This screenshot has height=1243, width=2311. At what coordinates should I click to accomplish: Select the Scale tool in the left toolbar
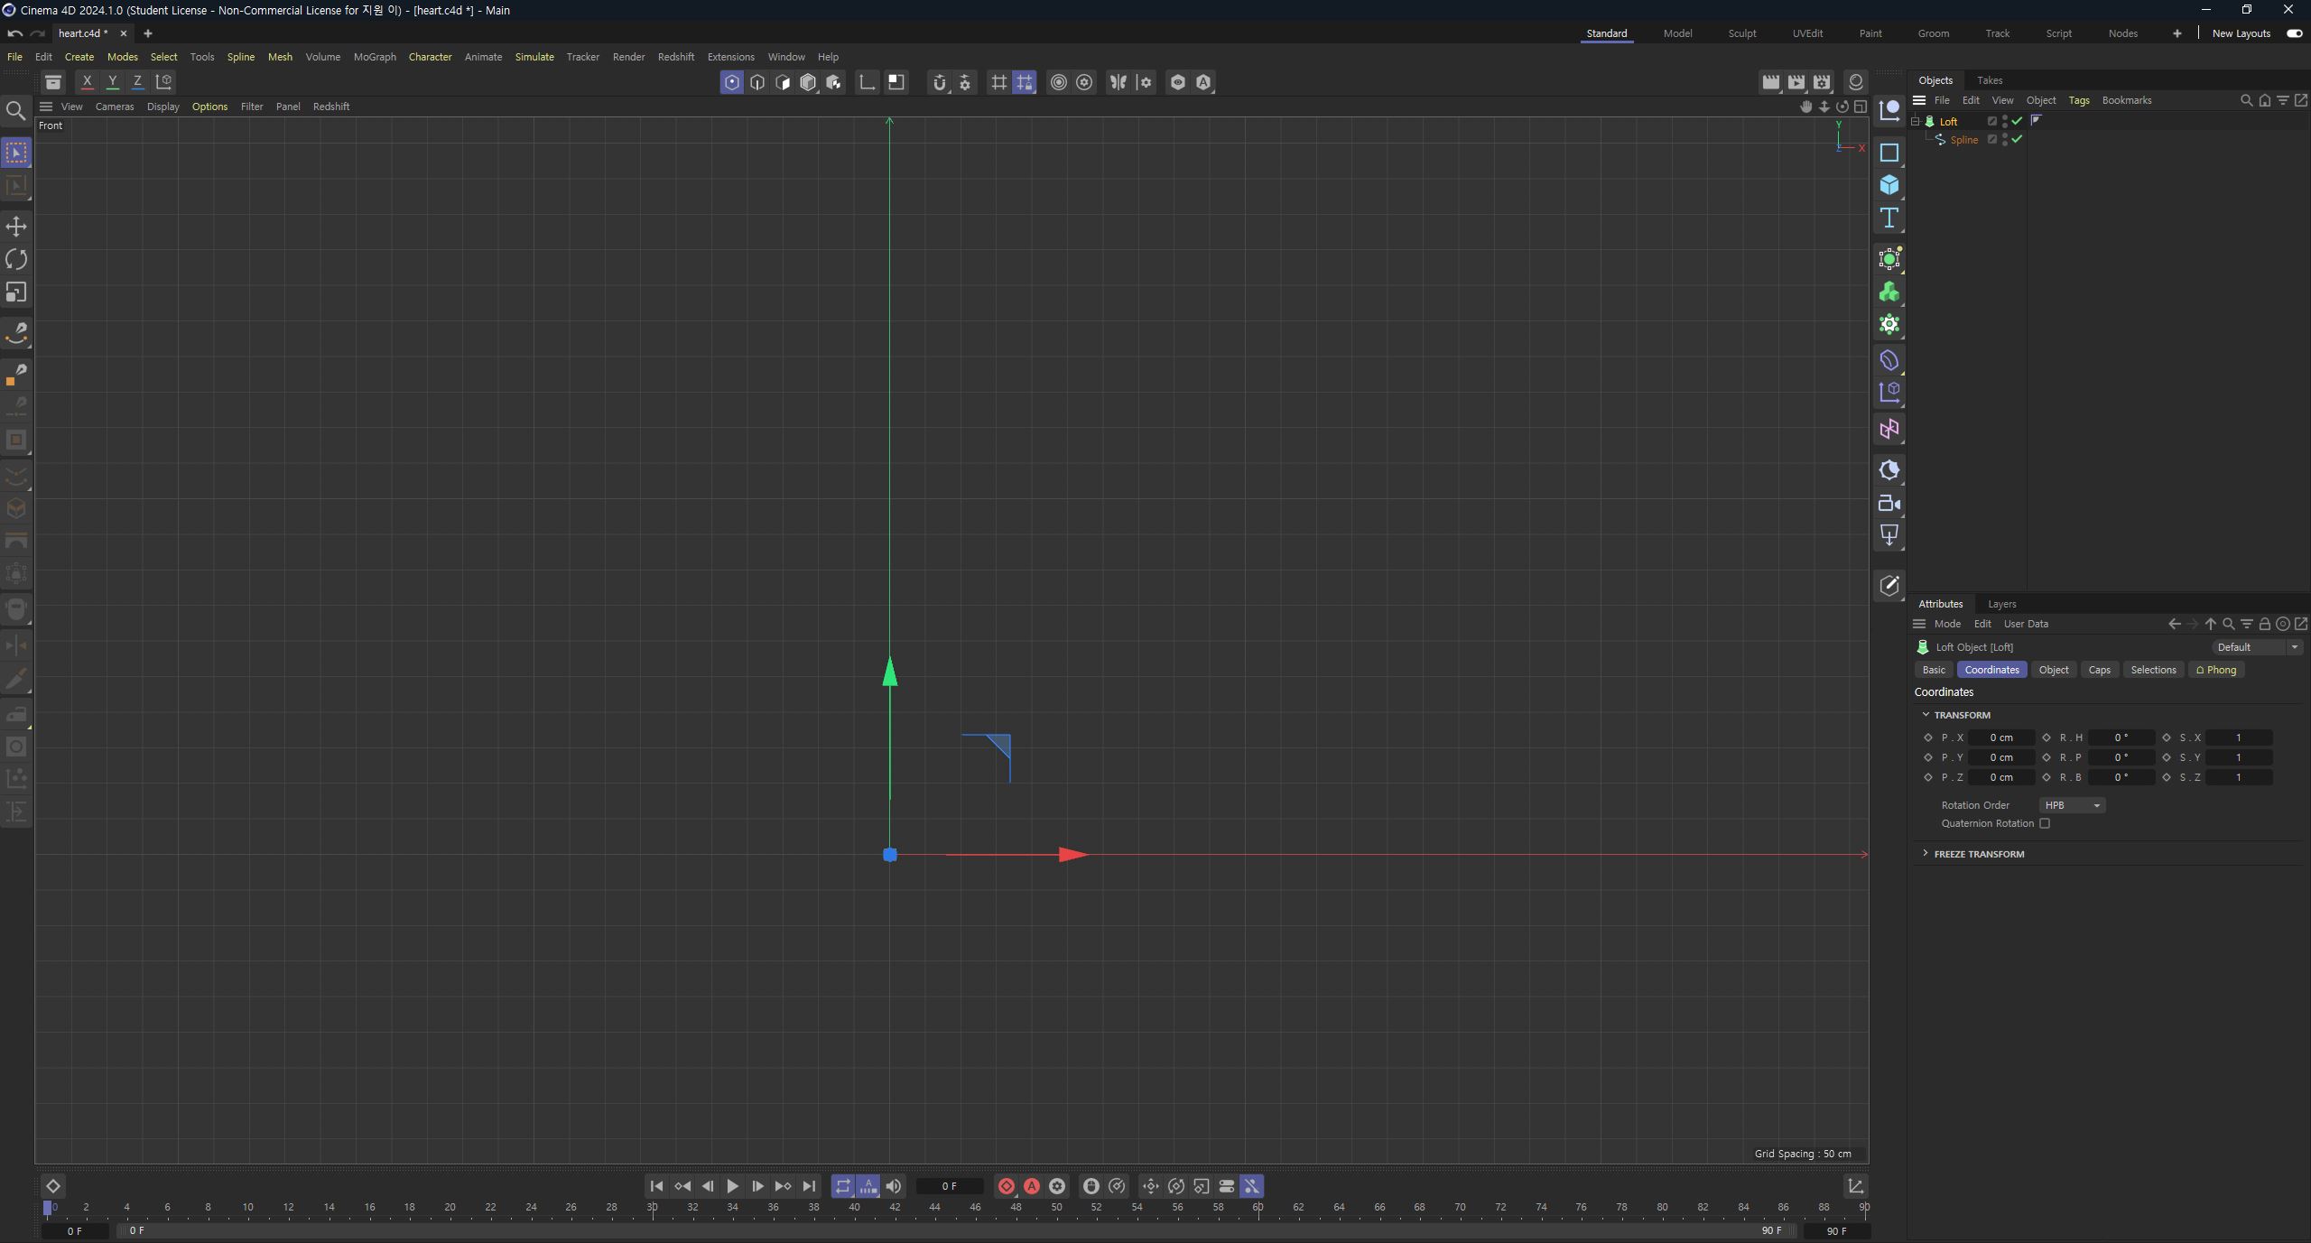(16, 292)
